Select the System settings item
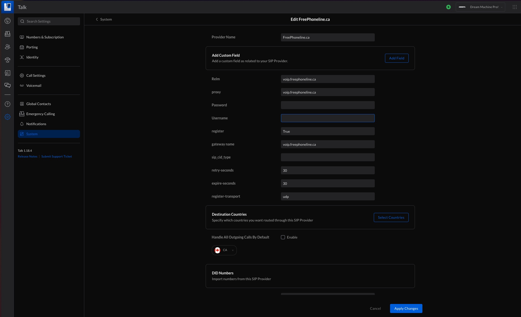This screenshot has height=317, width=521. coord(49,134)
